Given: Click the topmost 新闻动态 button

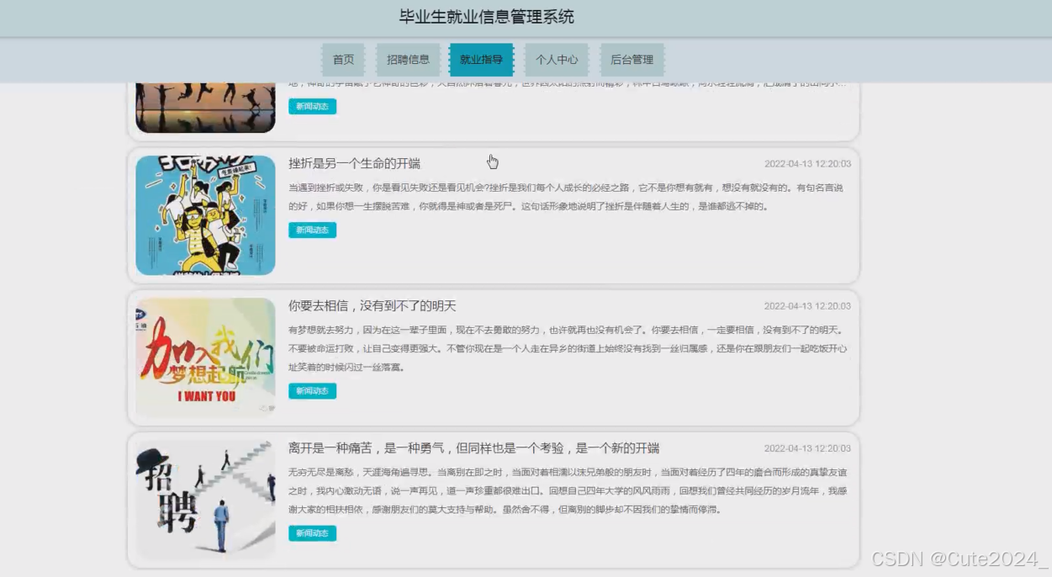Looking at the screenshot, I should coord(312,107).
